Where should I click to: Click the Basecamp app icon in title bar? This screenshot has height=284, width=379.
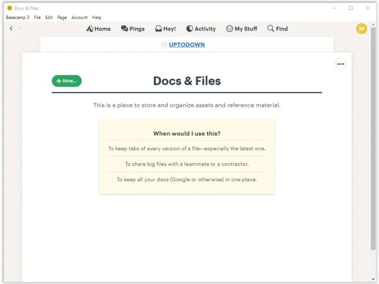point(9,8)
